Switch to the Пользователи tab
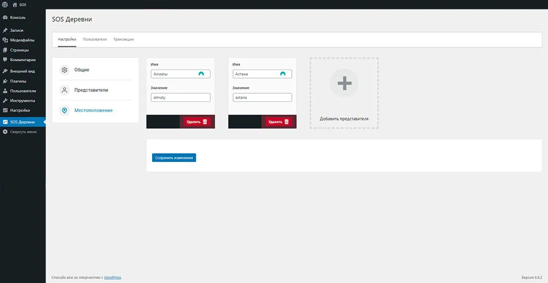 tap(95, 40)
